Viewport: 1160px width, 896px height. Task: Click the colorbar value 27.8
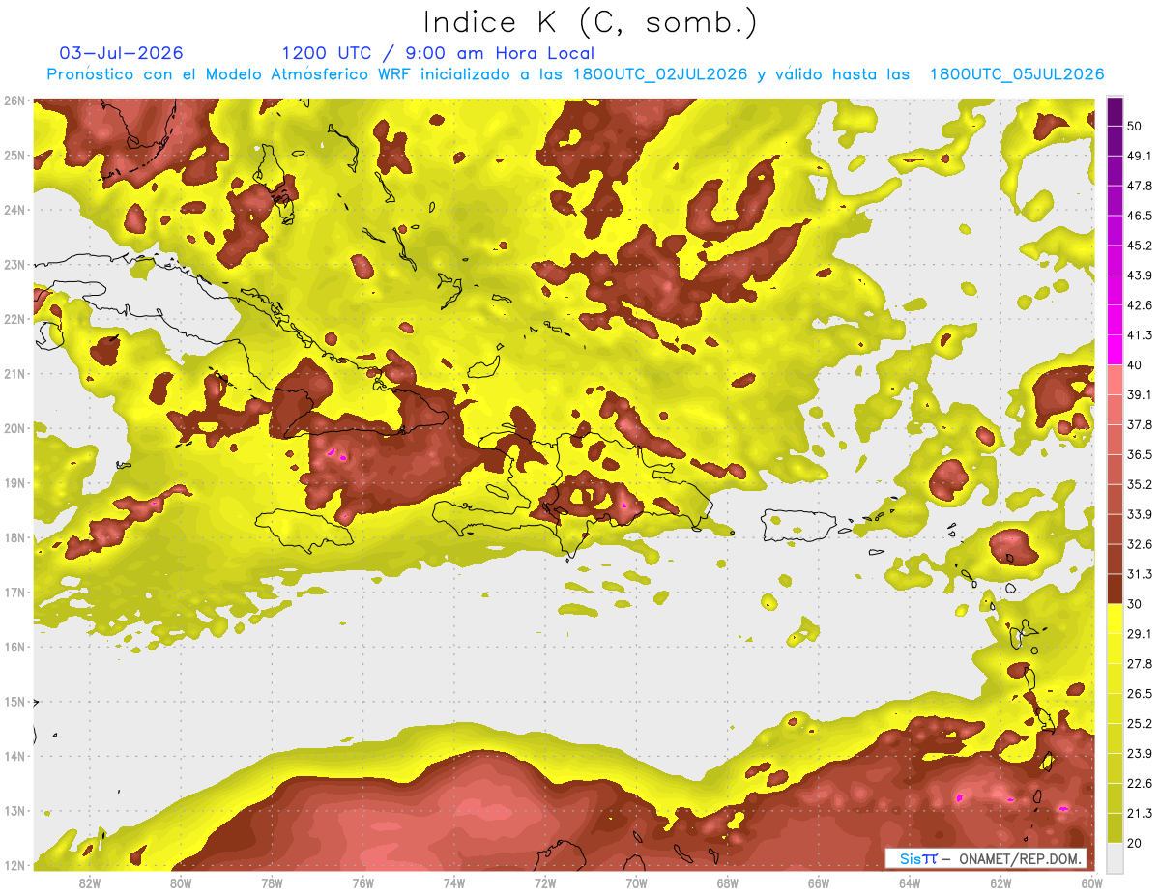[x=1139, y=663]
